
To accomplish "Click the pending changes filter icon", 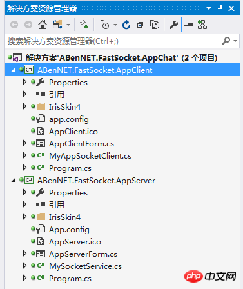I will (84, 25).
